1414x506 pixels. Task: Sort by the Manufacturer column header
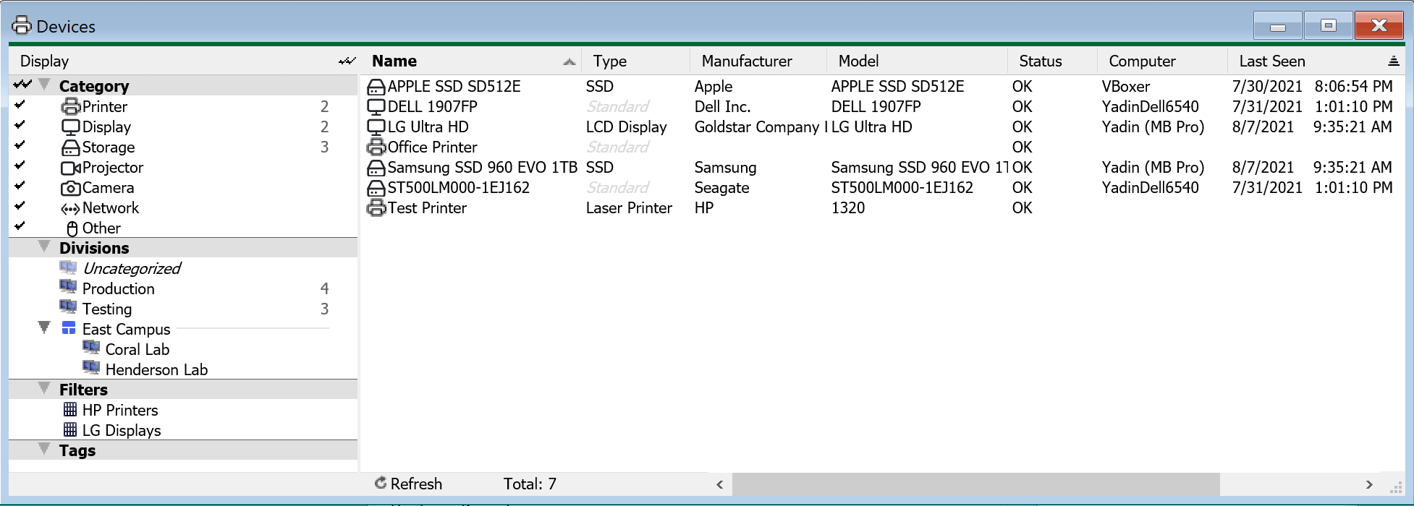pos(747,61)
